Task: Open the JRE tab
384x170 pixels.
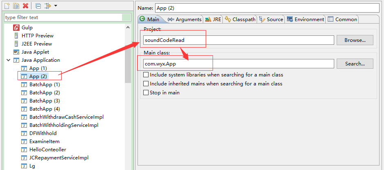Action: 213,19
